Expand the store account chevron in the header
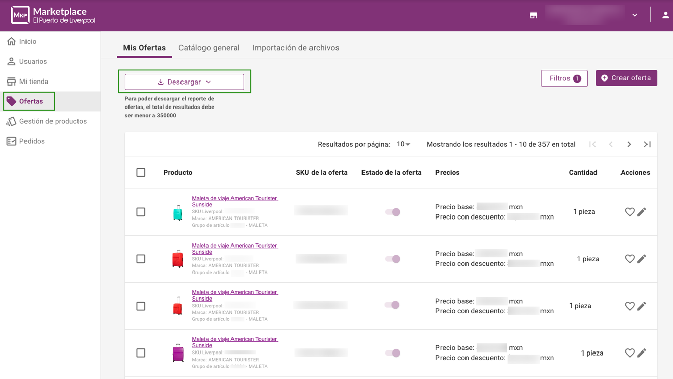Viewport: 673px width, 379px height. tap(635, 15)
